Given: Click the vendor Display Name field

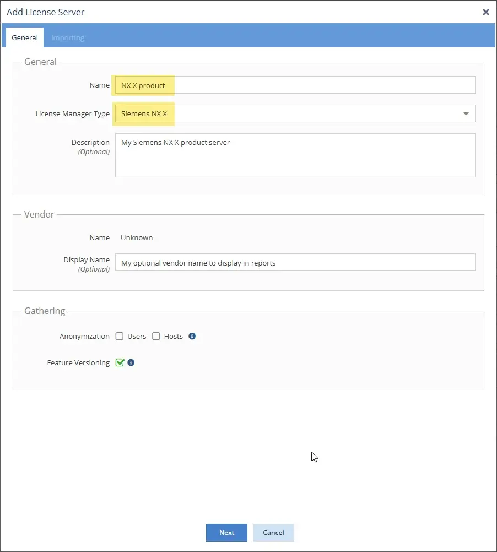Looking at the screenshot, I should [x=295, y=262].
